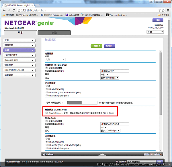Image resolution: width=172 pixels, height=167 pixels.
Task: Click the browser forward arrow
Action: [9, 10]
